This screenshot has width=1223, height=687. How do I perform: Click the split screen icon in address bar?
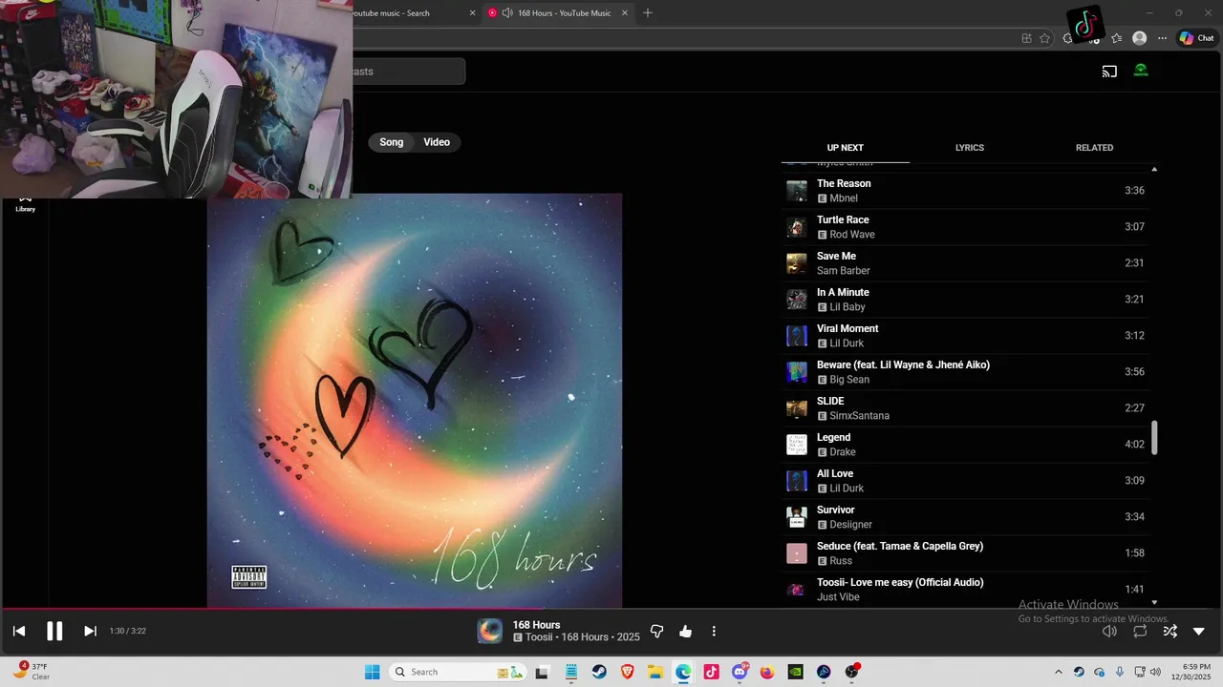1026,38
